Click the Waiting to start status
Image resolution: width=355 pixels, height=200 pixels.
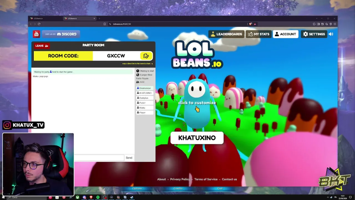pyautogui.click(x=147, y=71)
